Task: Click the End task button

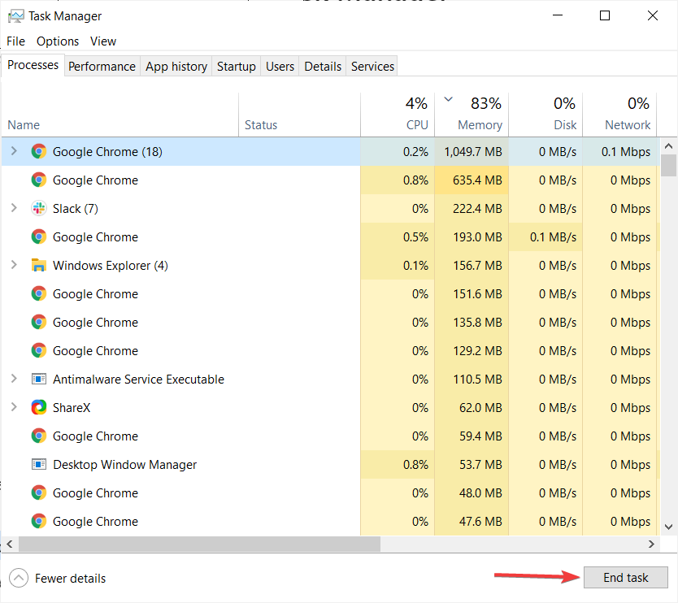Action: click(626, 578)
